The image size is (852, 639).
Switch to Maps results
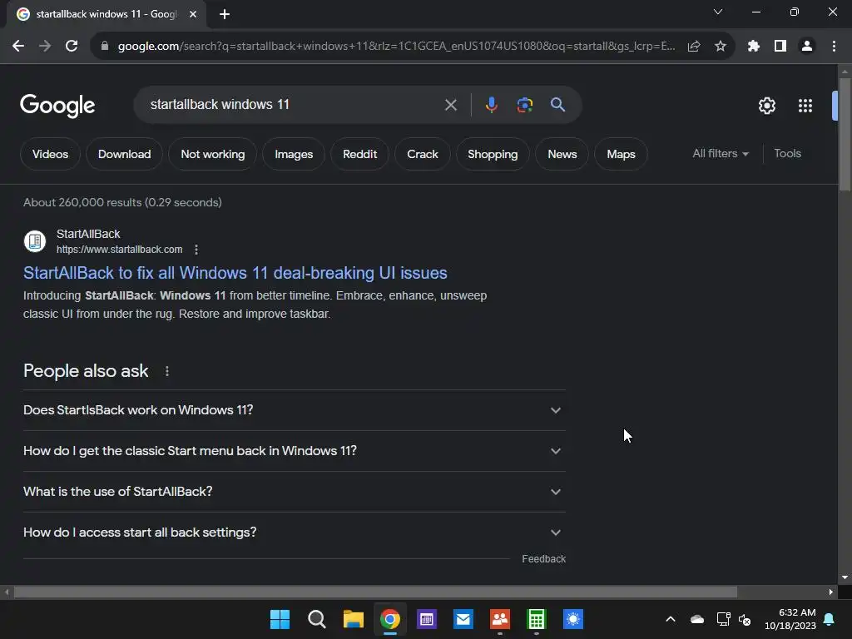(x=621, y=154)
